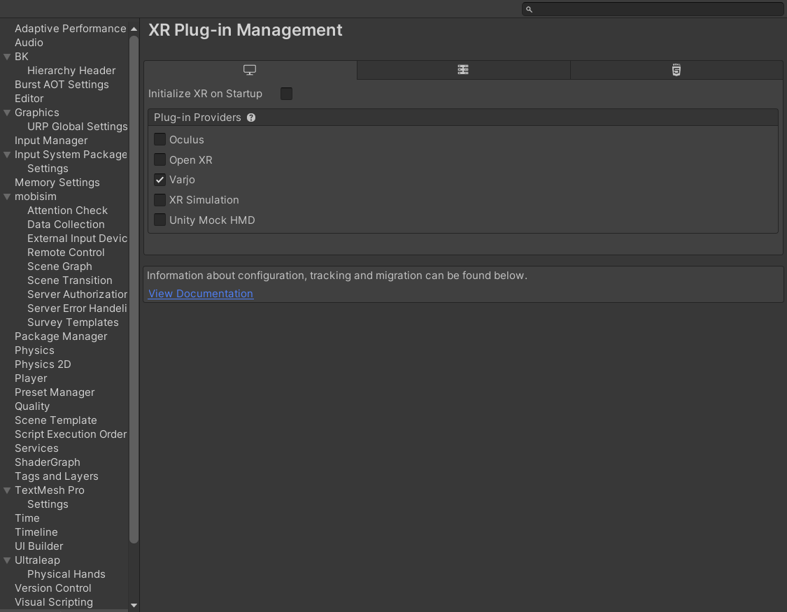The height and width of the screenshot is (612, 787).
Task: Enable the Open XR plug-in provider
Action: [x=159, y=159]
